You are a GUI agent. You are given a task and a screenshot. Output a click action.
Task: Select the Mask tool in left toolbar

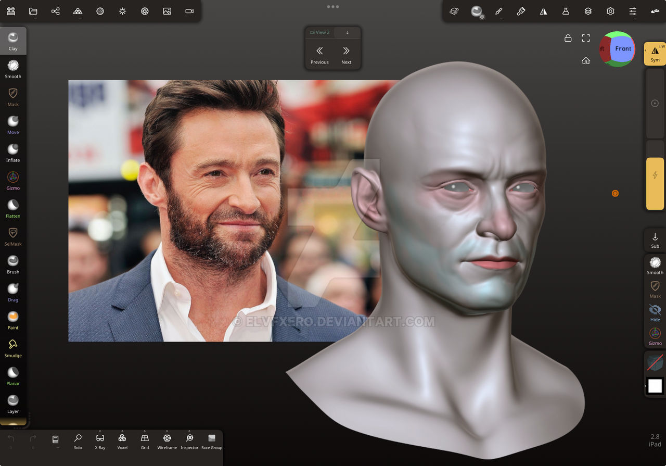13,97
